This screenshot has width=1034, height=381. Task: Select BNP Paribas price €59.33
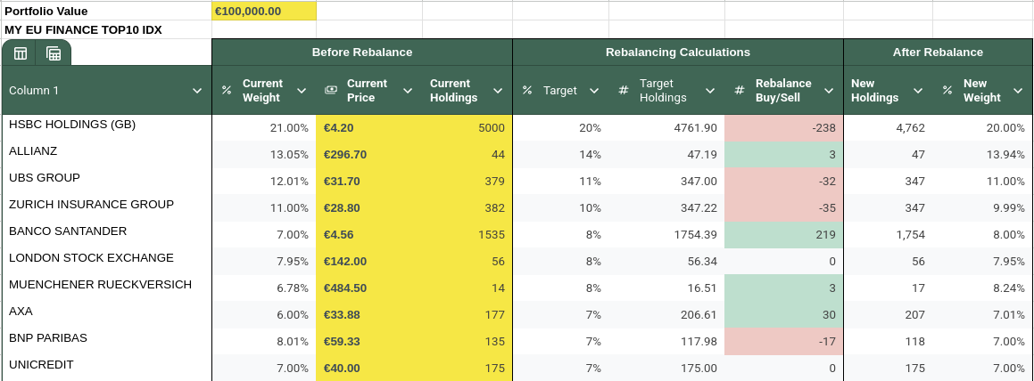[369, 342]
